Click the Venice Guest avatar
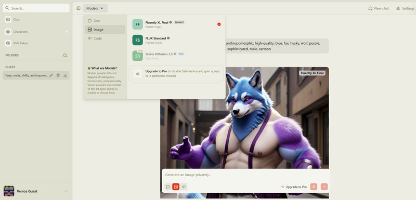Screen dimensions: 416x200 pyautogui.click(x=9, y=191)
